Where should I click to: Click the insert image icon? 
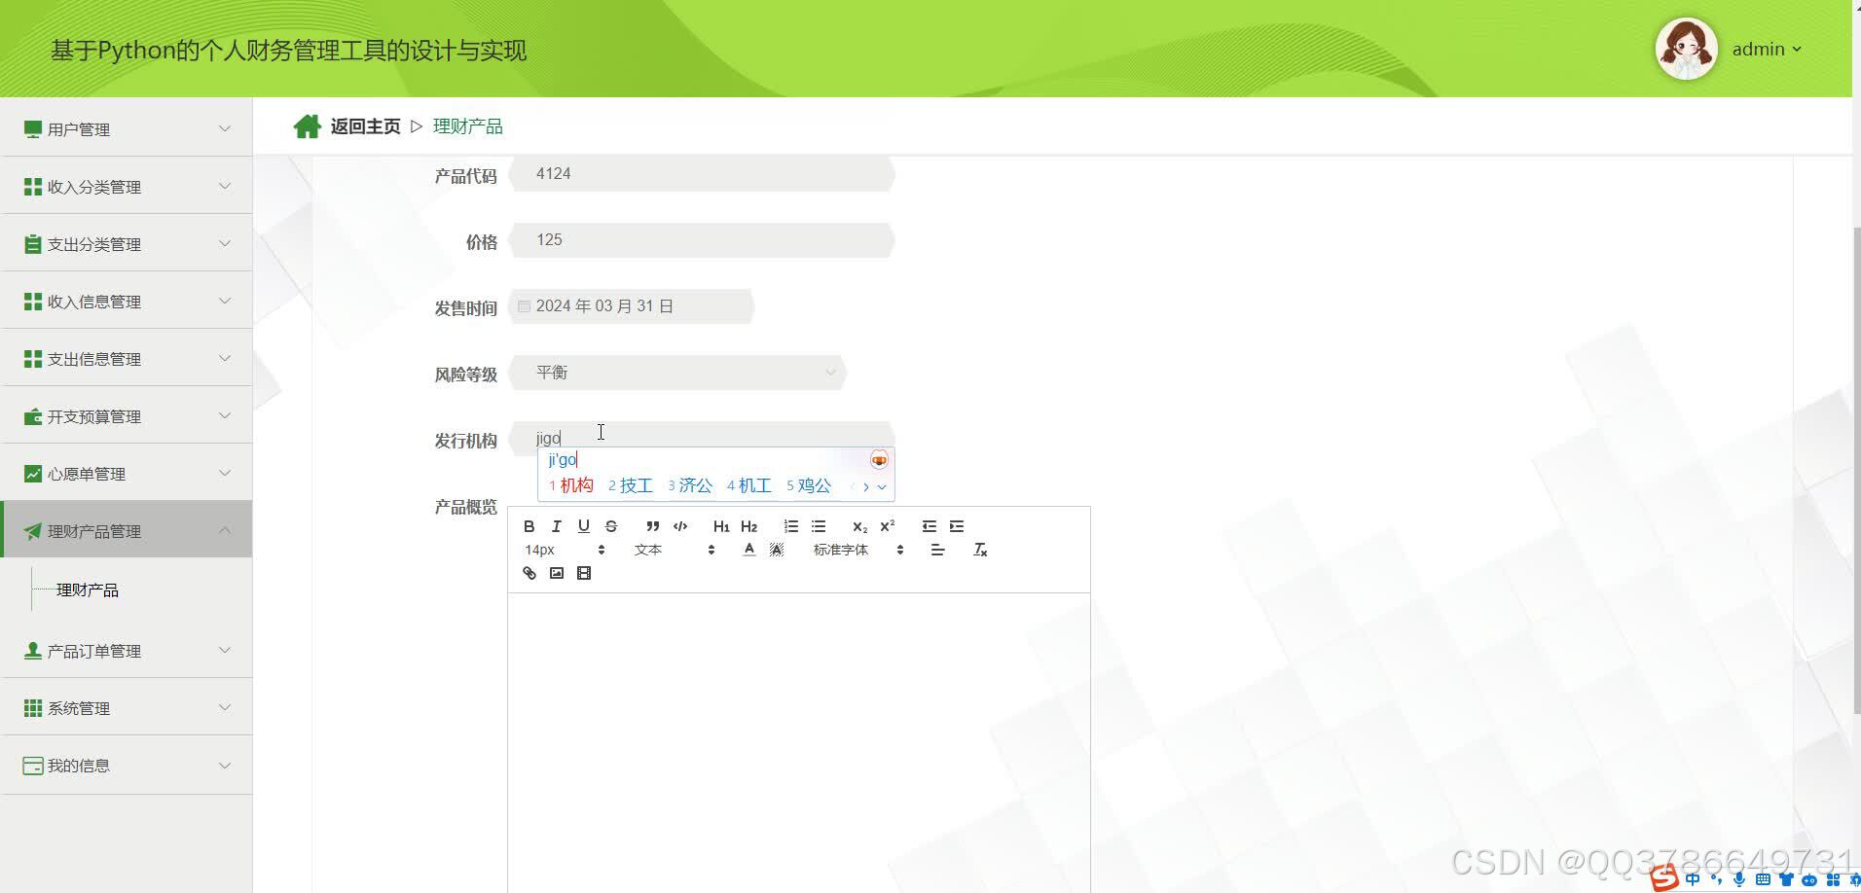click(x=556, y=573)
